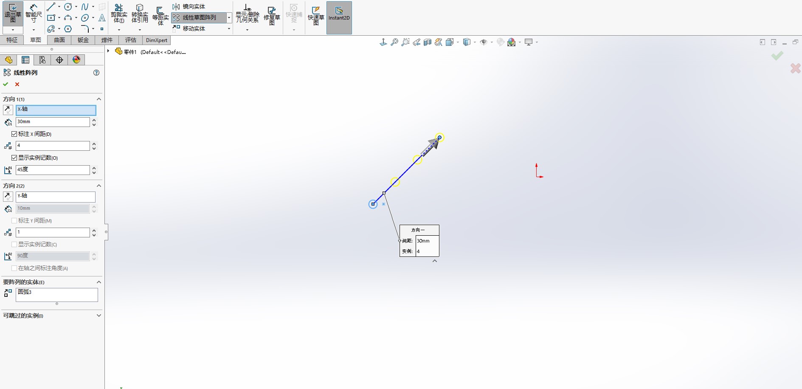
Task: Click the Zoom to Area icon
Action: (x=405, y=42)
